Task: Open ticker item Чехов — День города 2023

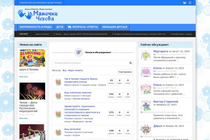Action: 81,34
